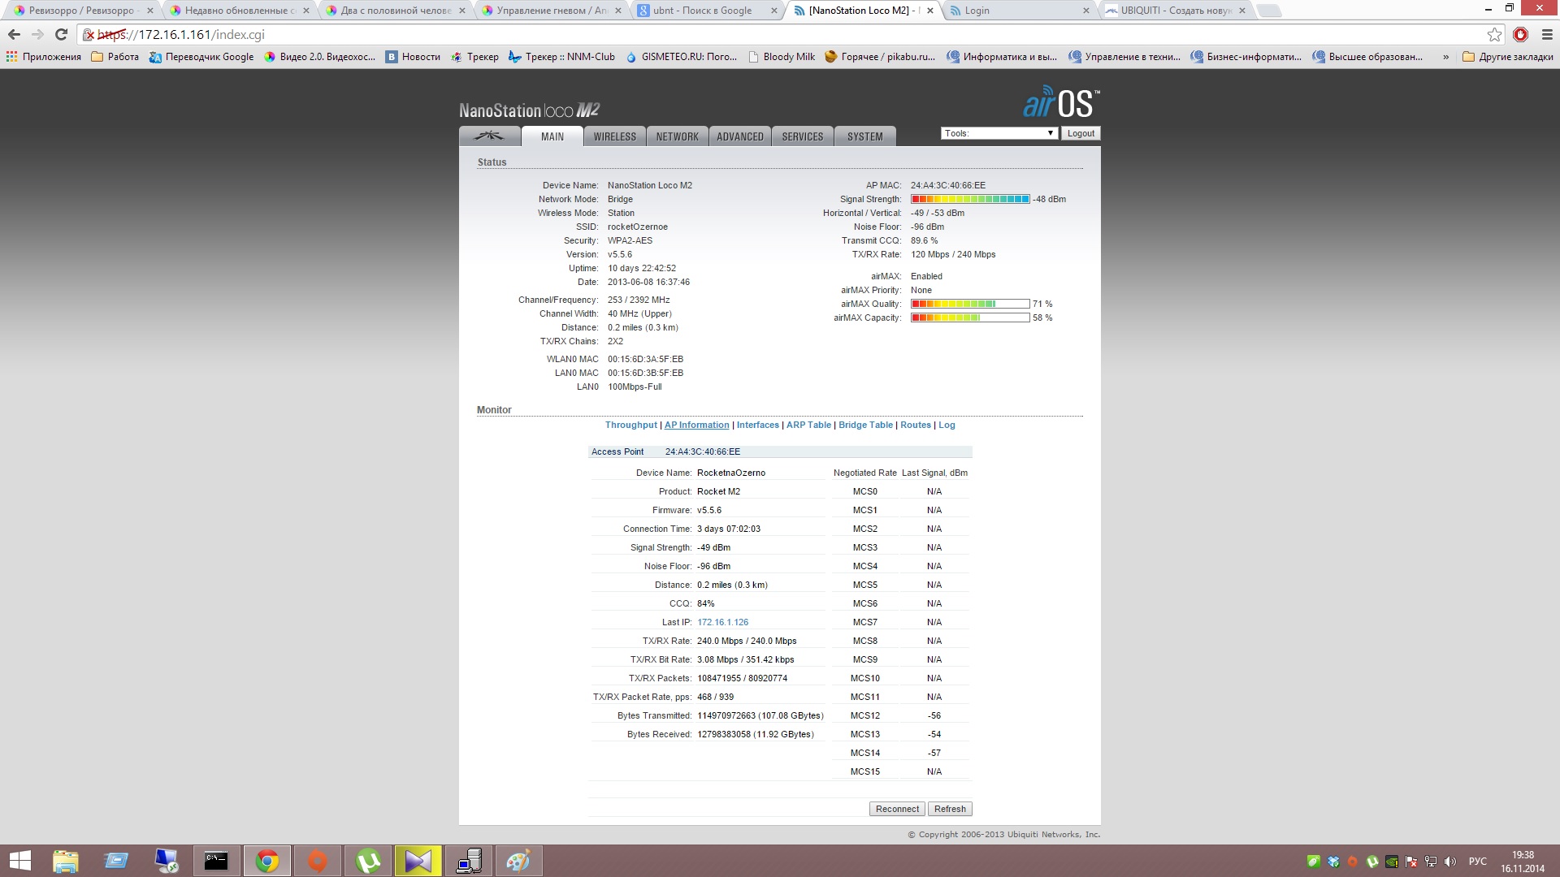Expand the bookmarks overflow chevron

(x=1445, y=57)
